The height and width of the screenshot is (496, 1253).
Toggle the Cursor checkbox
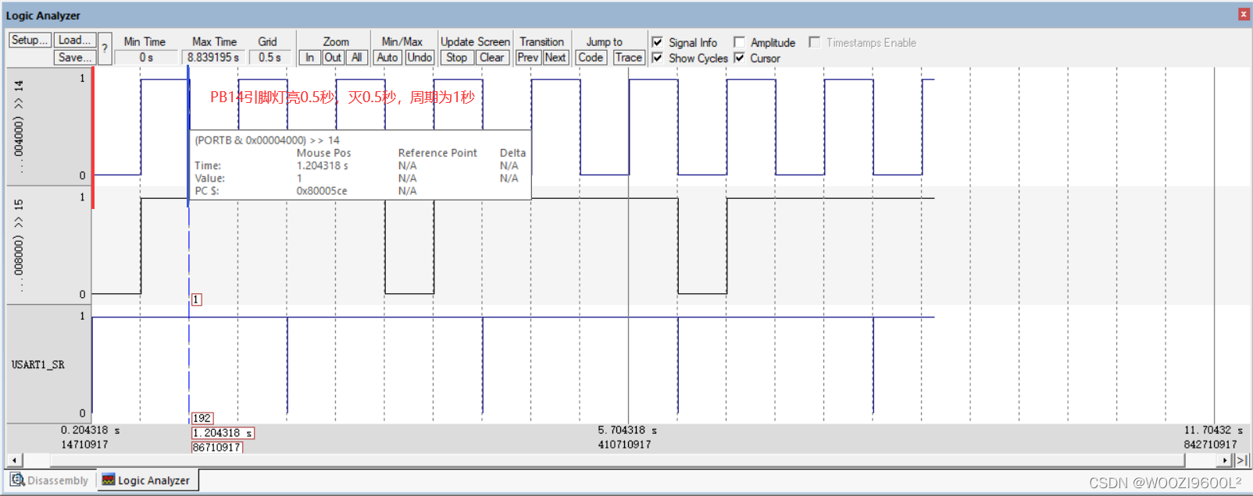pyautogui.click(x=739, y=58)
